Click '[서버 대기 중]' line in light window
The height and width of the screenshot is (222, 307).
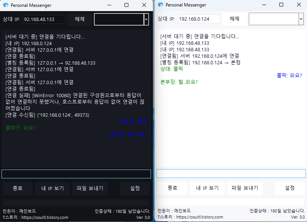click(200, 36)
